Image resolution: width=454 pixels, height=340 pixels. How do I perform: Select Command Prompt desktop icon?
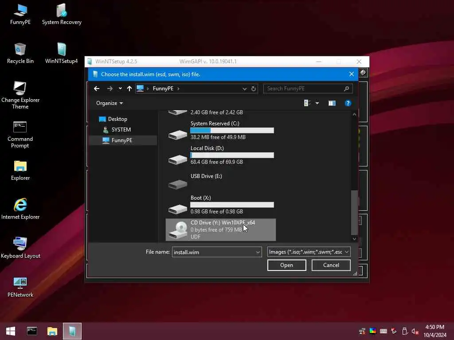(x=20, y=135)
